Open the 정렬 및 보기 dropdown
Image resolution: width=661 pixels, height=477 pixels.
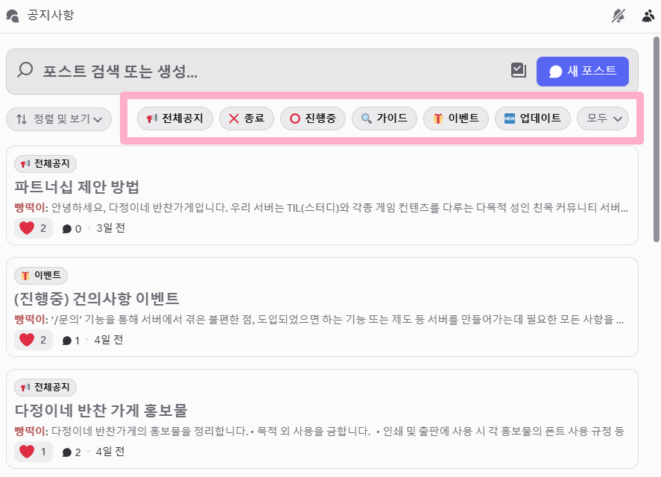[x=59, y=119]
